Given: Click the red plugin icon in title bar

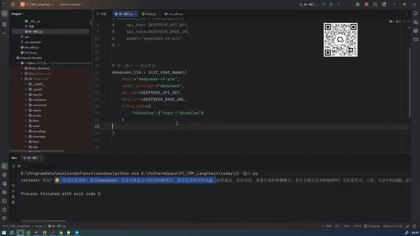Looking at the screenshot, I should [x=366, y=5].
